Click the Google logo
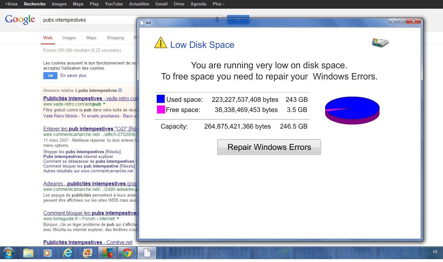443x262 pixels. click(x=20, y=19)
